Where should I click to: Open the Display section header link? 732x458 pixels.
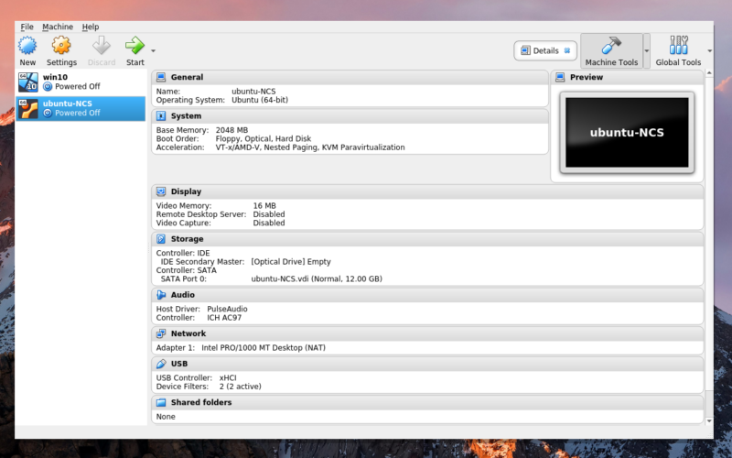click(x=186, y=191)
